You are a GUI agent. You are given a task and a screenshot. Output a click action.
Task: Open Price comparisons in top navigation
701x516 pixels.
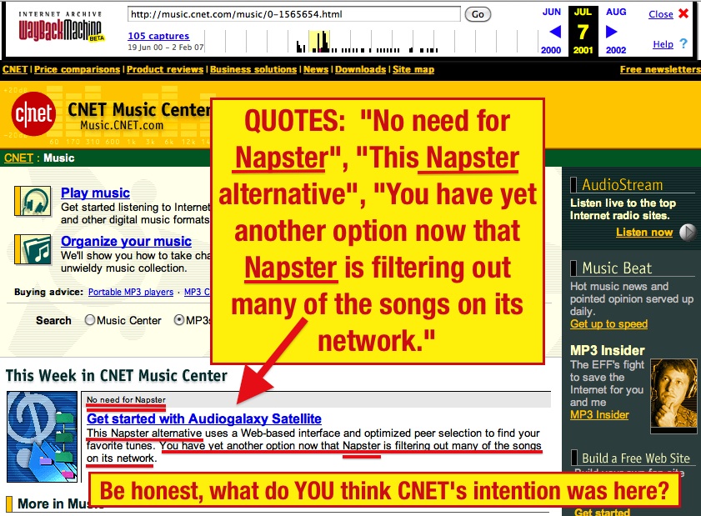(x=77, y=69)
